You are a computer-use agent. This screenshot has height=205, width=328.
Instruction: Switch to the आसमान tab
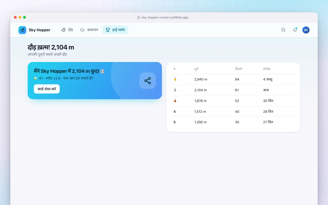pyautogui.click(x=89, y=30)
